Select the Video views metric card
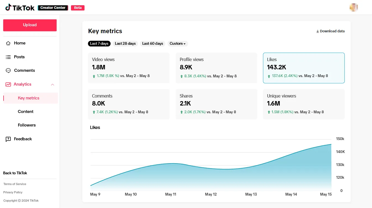This screenshot has height=208, width=372. click(129, 68)
